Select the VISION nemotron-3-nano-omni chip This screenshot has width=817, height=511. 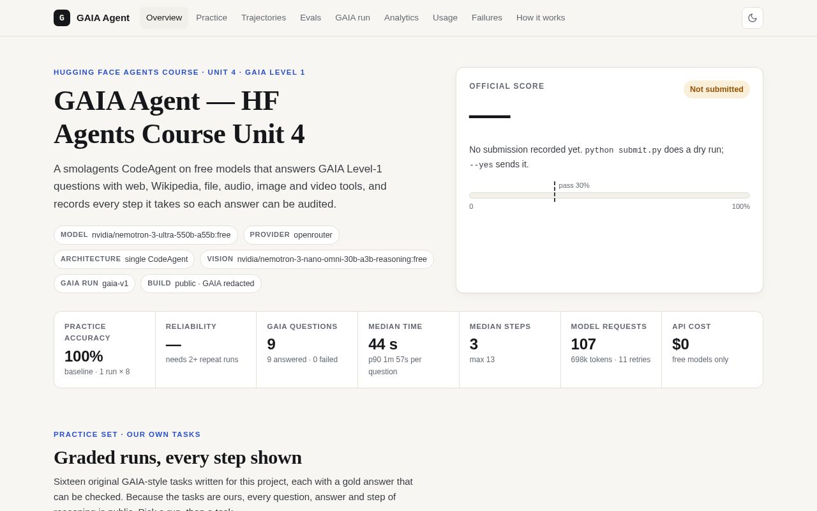317,259
